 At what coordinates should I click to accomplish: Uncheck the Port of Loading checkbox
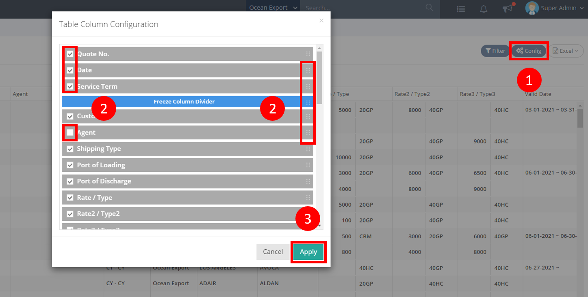click(70, 165)
